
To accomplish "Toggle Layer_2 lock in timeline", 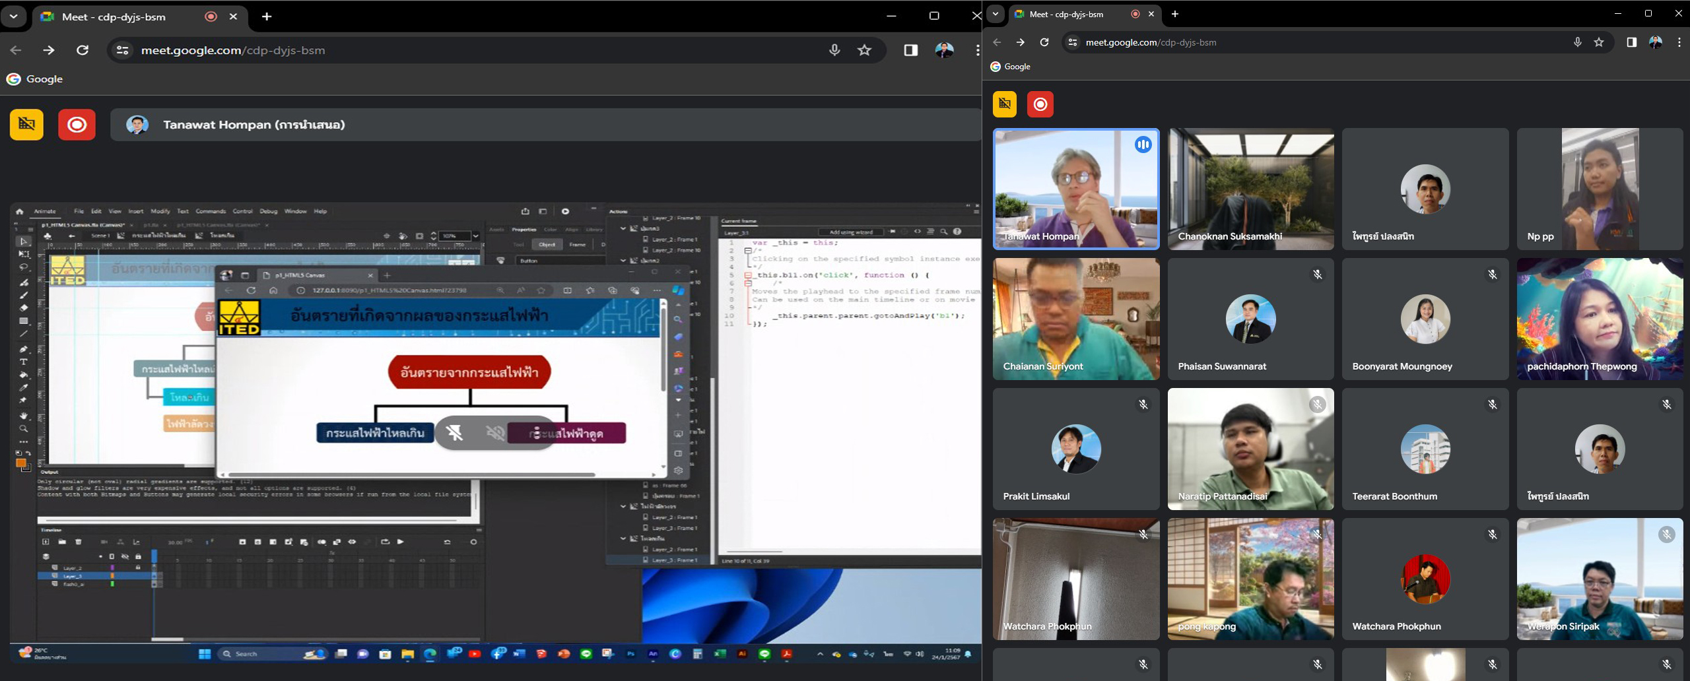I will (x=138, y=567).
